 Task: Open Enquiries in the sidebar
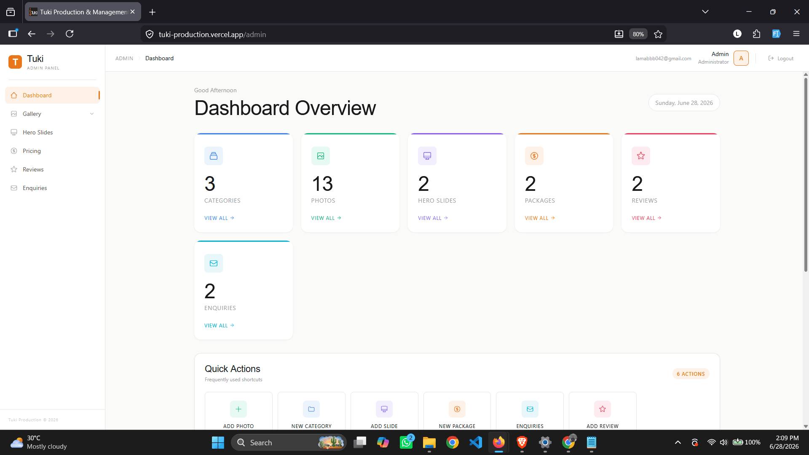coord(52,188)
